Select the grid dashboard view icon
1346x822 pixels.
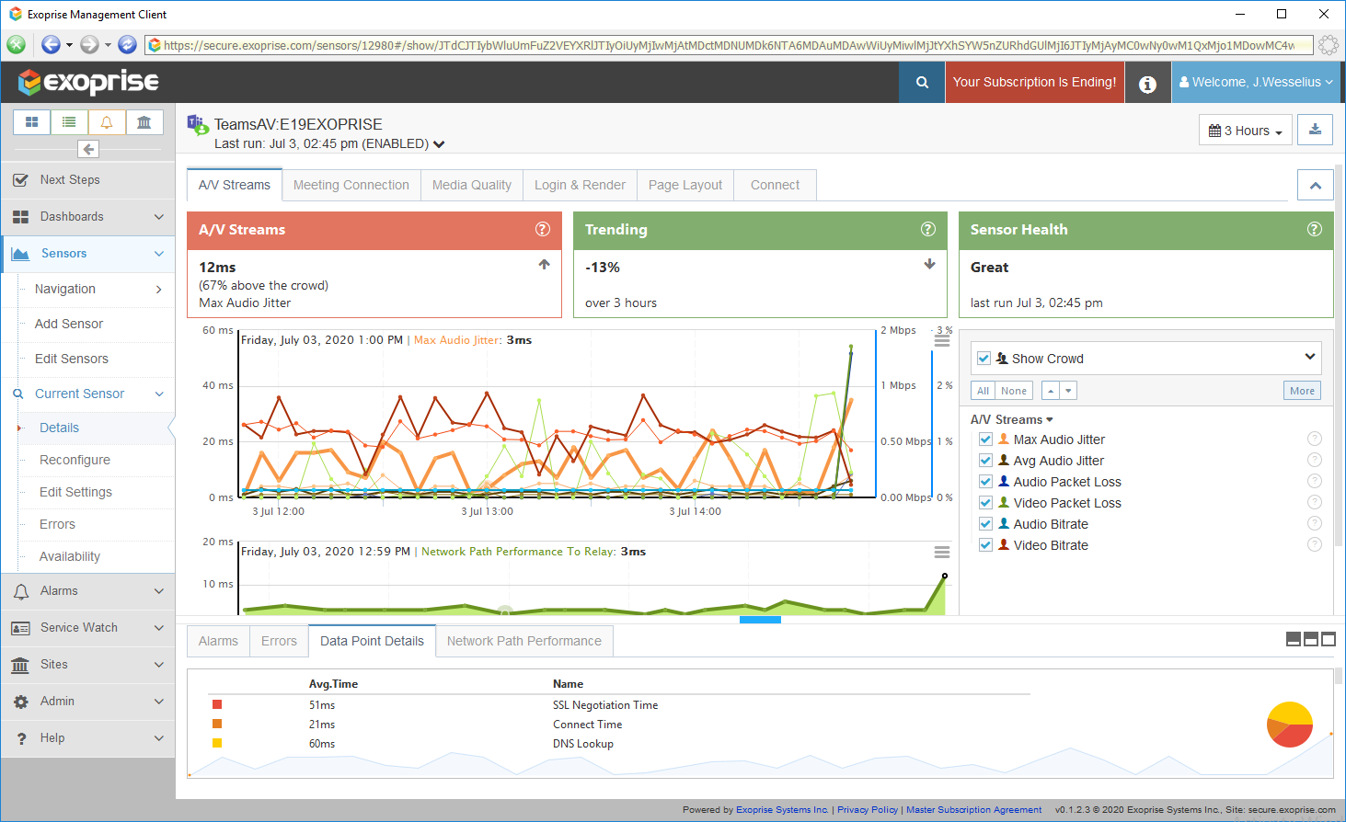(32, 122)
